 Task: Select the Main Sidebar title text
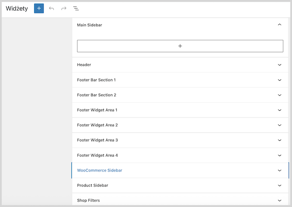click(x=89, y=25)
